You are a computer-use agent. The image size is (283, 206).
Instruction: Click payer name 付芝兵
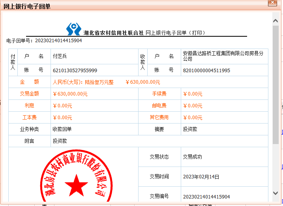pyautogui.click(x=60, y=56)
